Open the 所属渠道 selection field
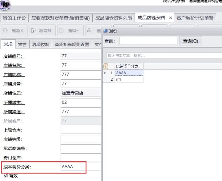222x181 pixels. (x=81, y=111)
